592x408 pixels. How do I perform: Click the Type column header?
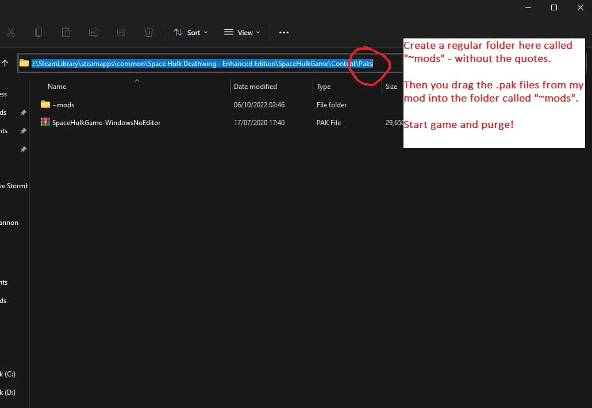coord(324,87)
